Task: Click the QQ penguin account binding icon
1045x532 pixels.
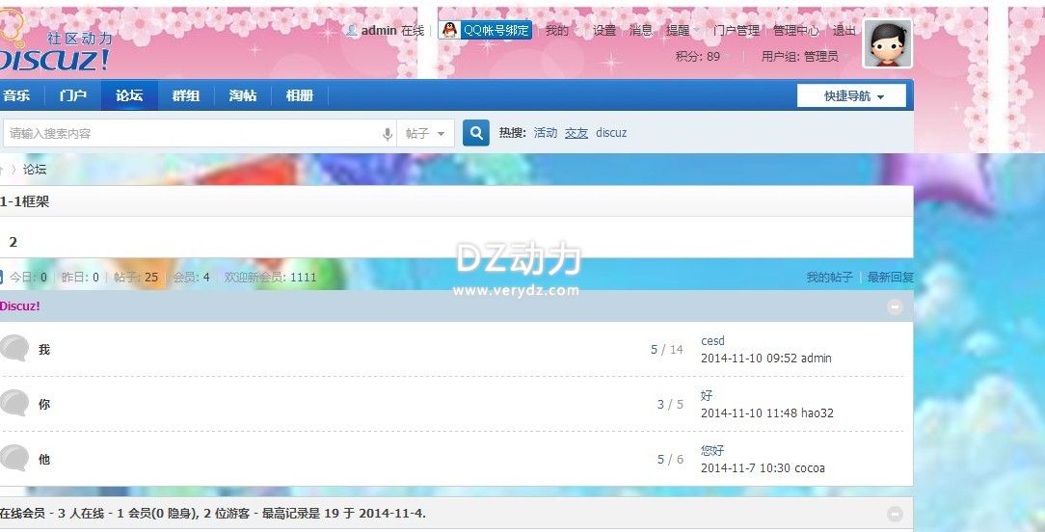Action: coord(450,30)
